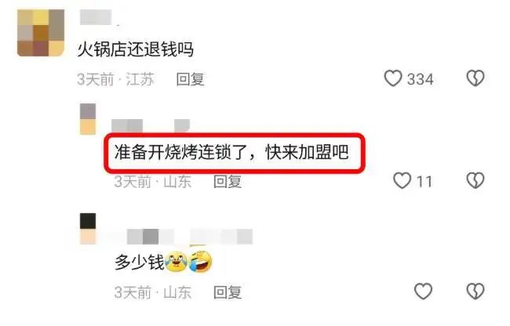
Task: Open avatar of the 多少钱 replier
Action: 88,229
